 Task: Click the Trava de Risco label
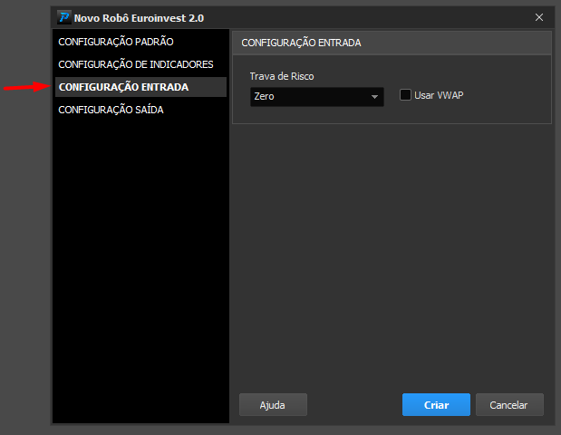tap(282, 76)
